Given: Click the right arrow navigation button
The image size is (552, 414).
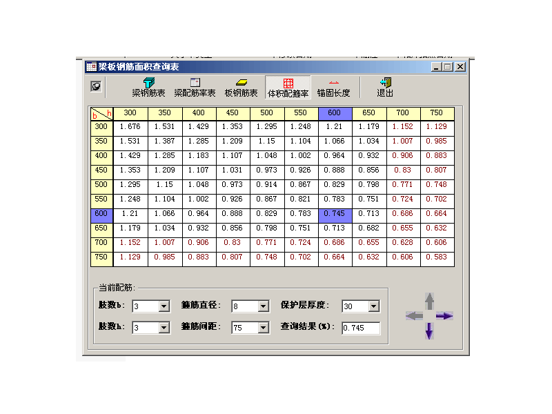Looking at the screenshot, I should pos(444,316).
